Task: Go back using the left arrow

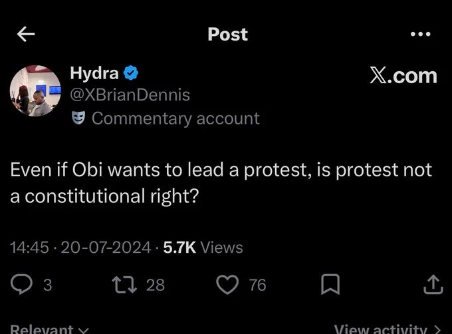Action: 26,34
